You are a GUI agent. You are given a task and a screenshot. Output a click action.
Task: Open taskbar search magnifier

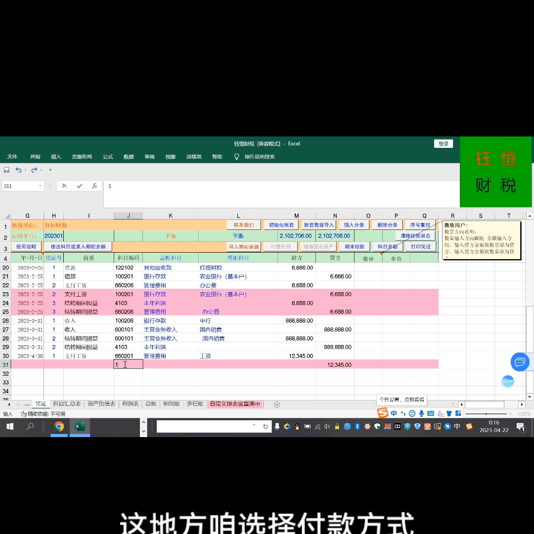point(30,426)
